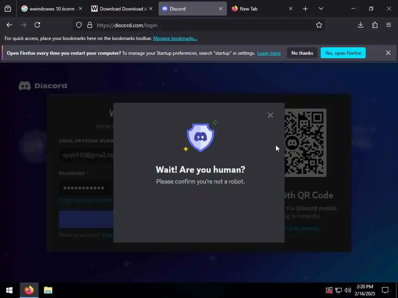Expand the list all tabs chevron
Image resolution: width=398 pixels, height=298 pixels.
[321, 9]
